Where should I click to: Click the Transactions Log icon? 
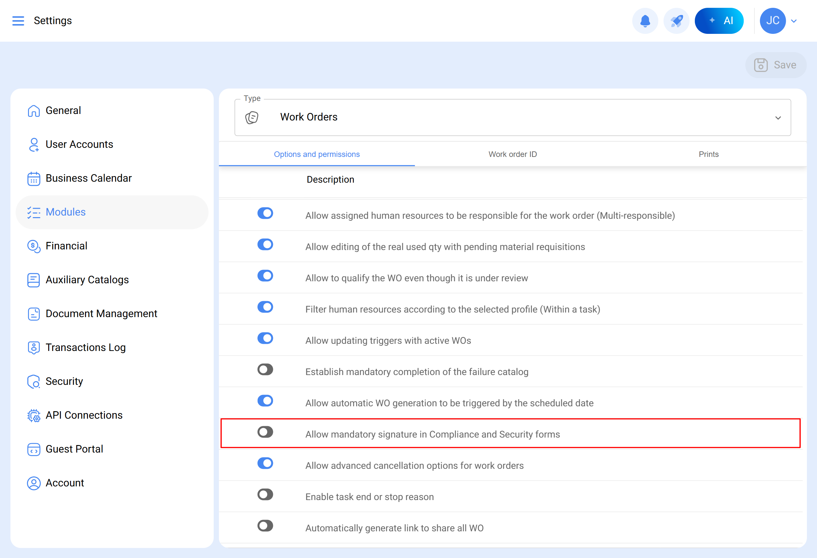34,347
